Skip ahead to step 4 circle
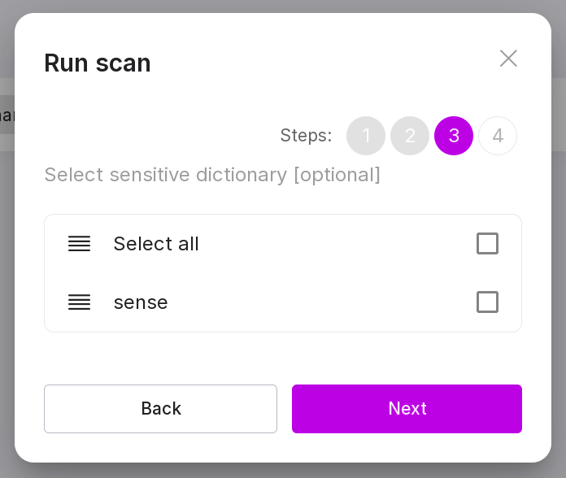This screenshot has height=478, width=566. click(x=498, y=136)
